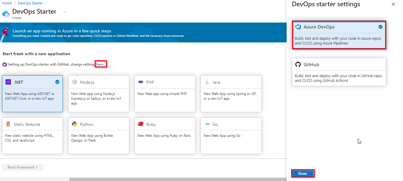Click the .NET purple logo icon
This screenshot has width=403, height=181.
coord(8,82)
